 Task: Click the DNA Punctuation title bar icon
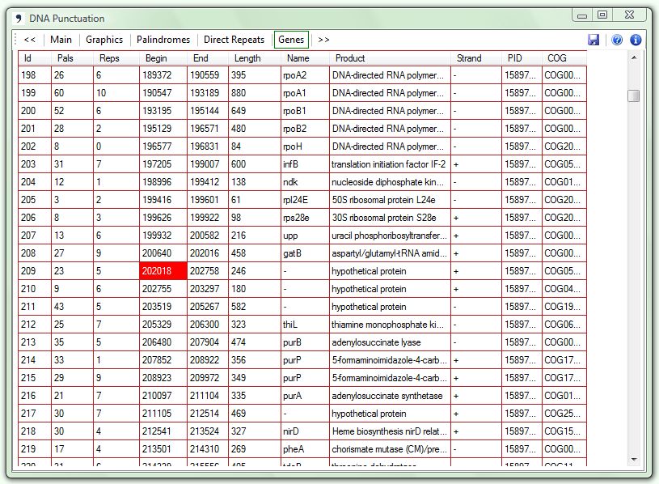click(x=19, y=18)
